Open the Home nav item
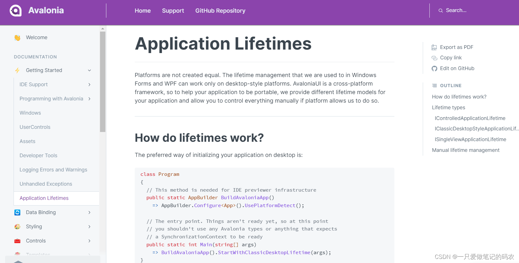The image size is (519, 263). click(x=143, y=11)
